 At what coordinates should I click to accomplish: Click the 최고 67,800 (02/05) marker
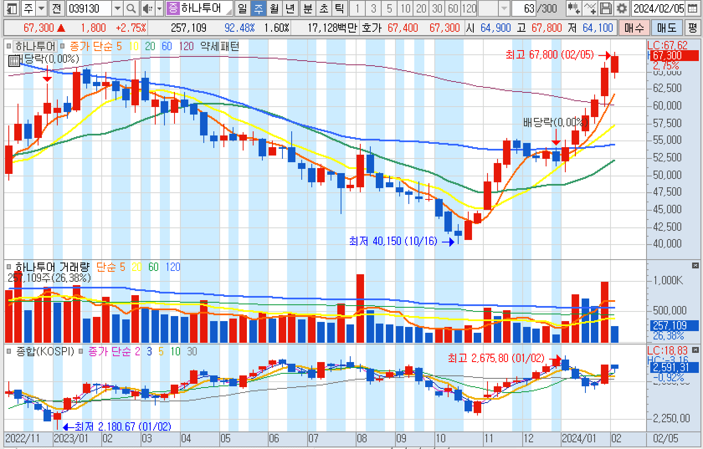(558, 55)
